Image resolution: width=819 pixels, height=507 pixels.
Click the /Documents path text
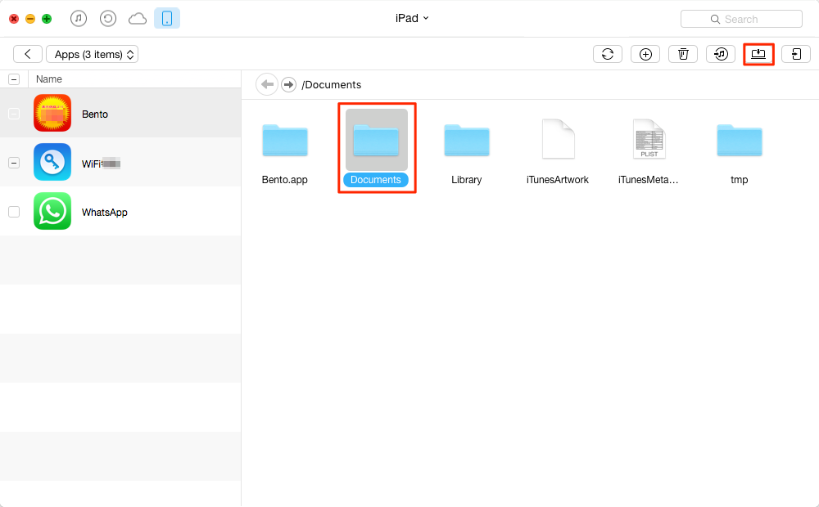click(x=331, y=85)
